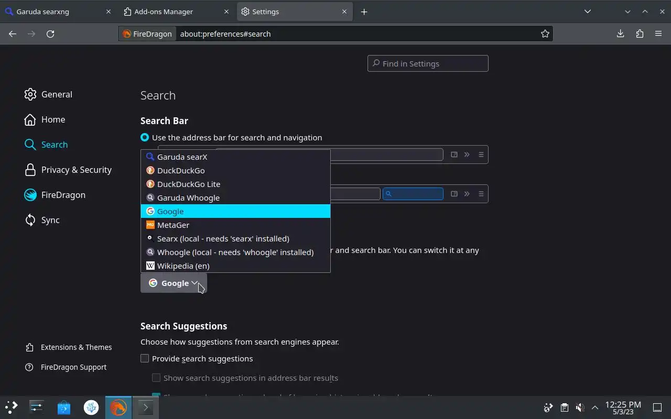Open the clipboard tray icon
This screenshot has height=419, width=671.
click(x=564, y=407)
